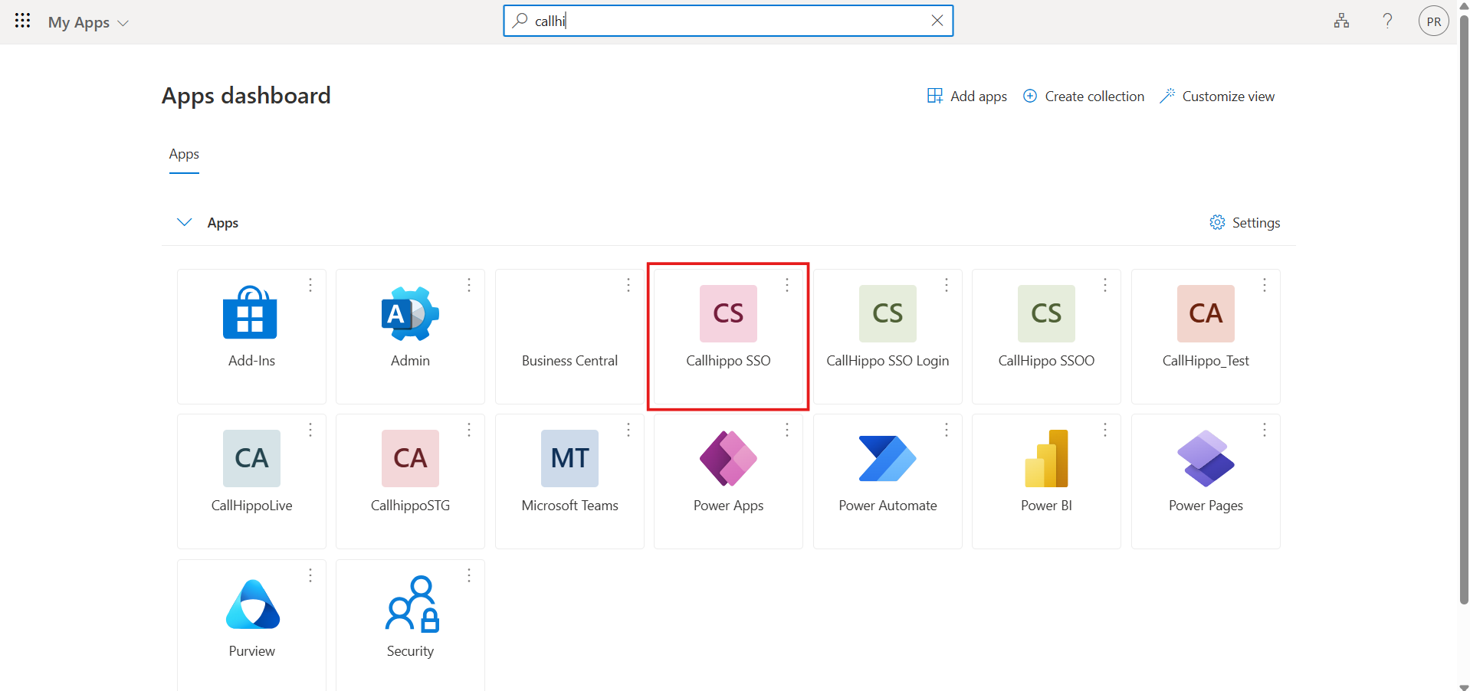Launch the Power Pages icon
The image size is (1470, 691).
[x=1206, y=458]
